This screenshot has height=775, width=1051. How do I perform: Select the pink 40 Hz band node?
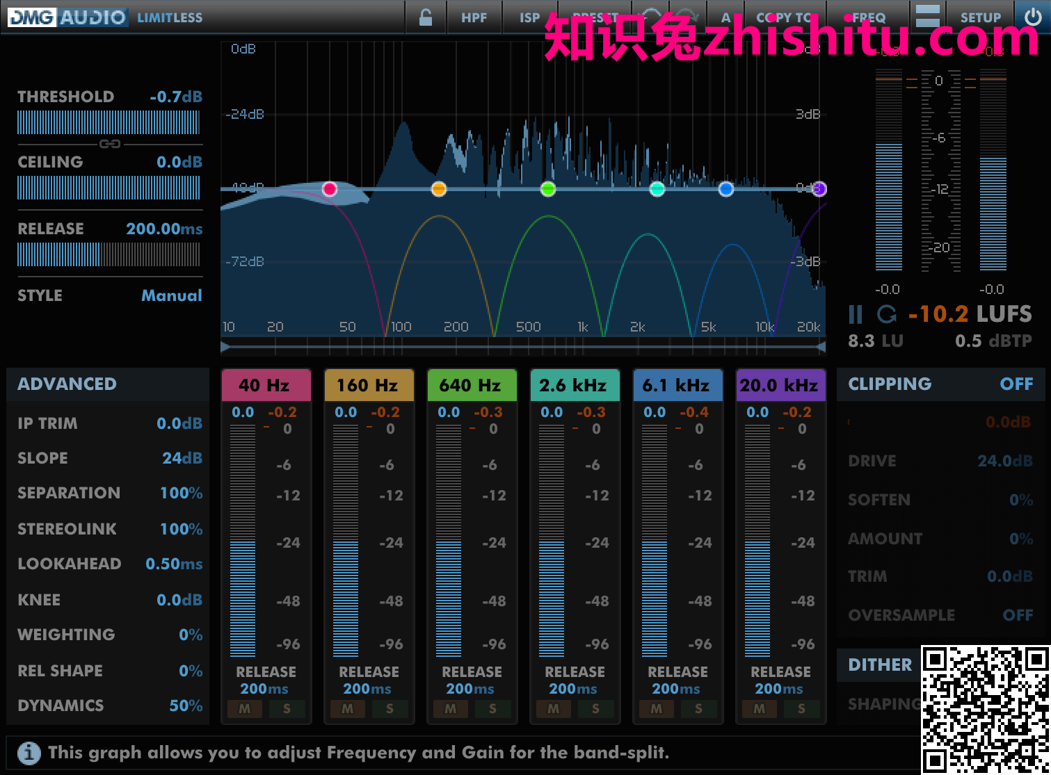(x=330, y=189)
